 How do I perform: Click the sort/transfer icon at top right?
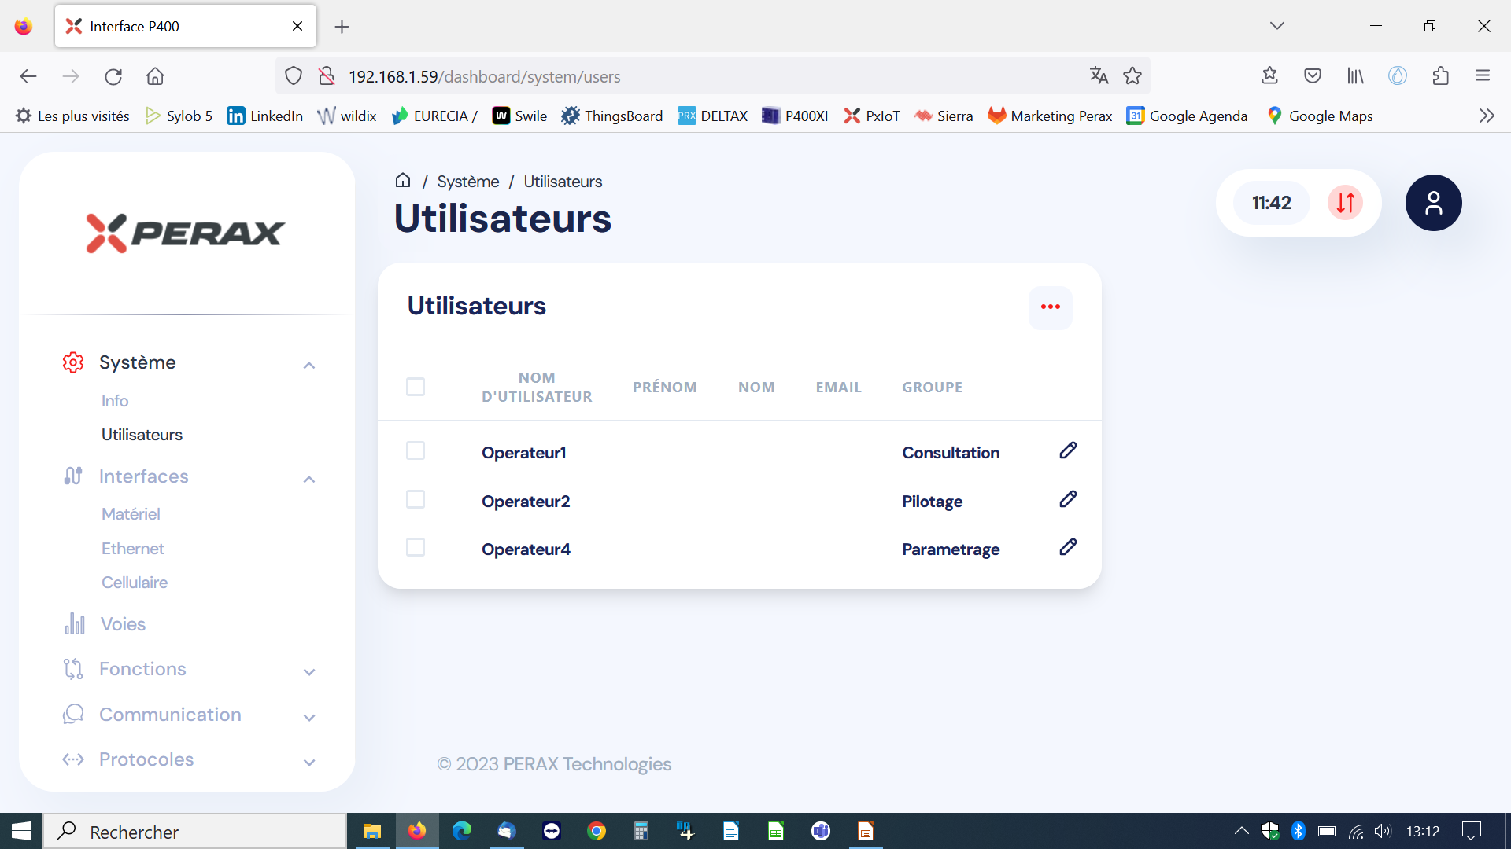pos(1346,203)
